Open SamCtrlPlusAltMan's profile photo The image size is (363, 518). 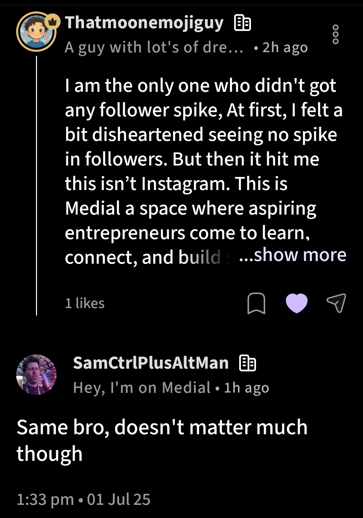tap(36, 375)
